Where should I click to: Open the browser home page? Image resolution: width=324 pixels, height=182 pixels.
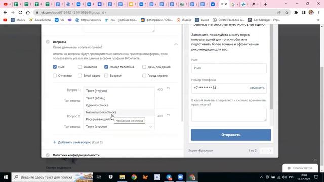coord(28,12)
